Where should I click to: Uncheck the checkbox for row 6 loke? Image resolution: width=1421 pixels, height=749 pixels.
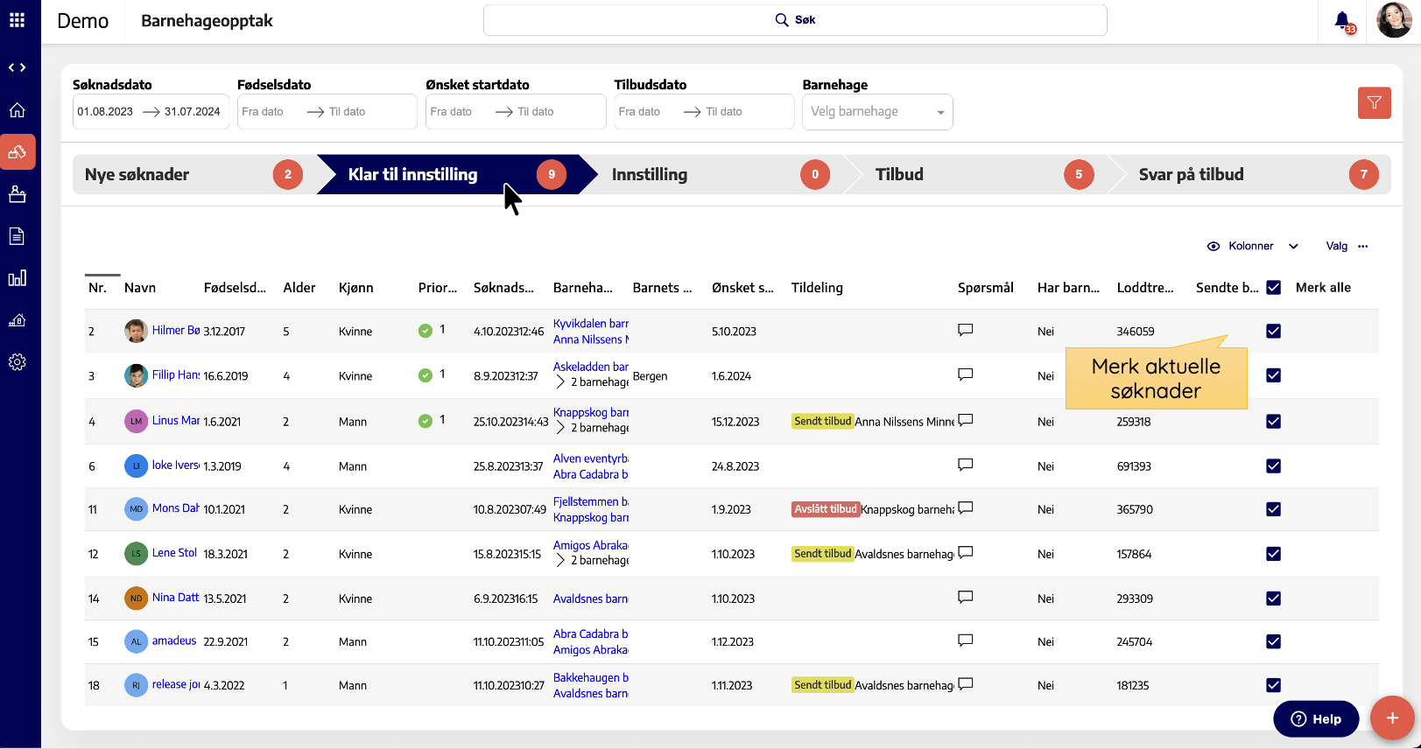pos(1274,465)
